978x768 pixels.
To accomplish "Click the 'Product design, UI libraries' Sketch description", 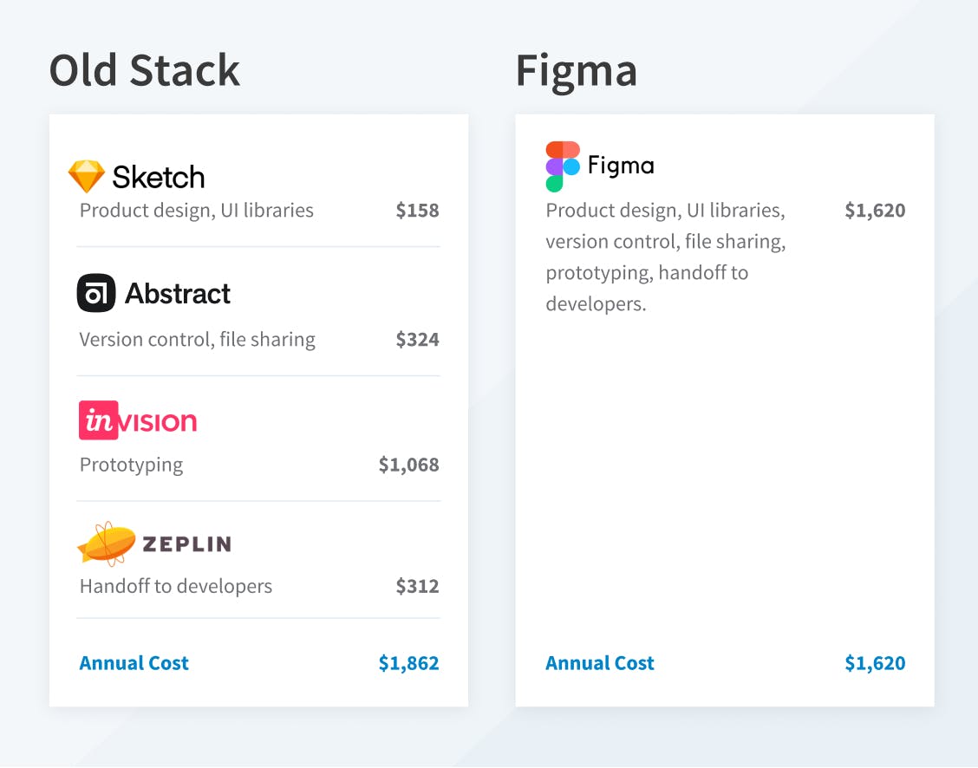I will click(x=196, y=211).
